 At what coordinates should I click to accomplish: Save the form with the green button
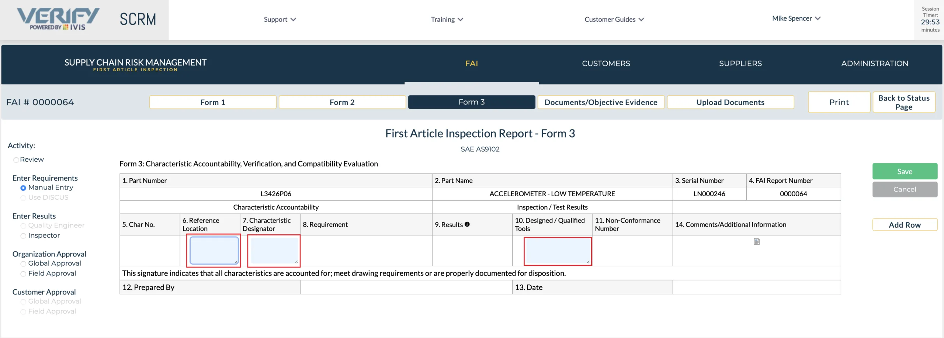pyautogui.click(x=905, y=171)
